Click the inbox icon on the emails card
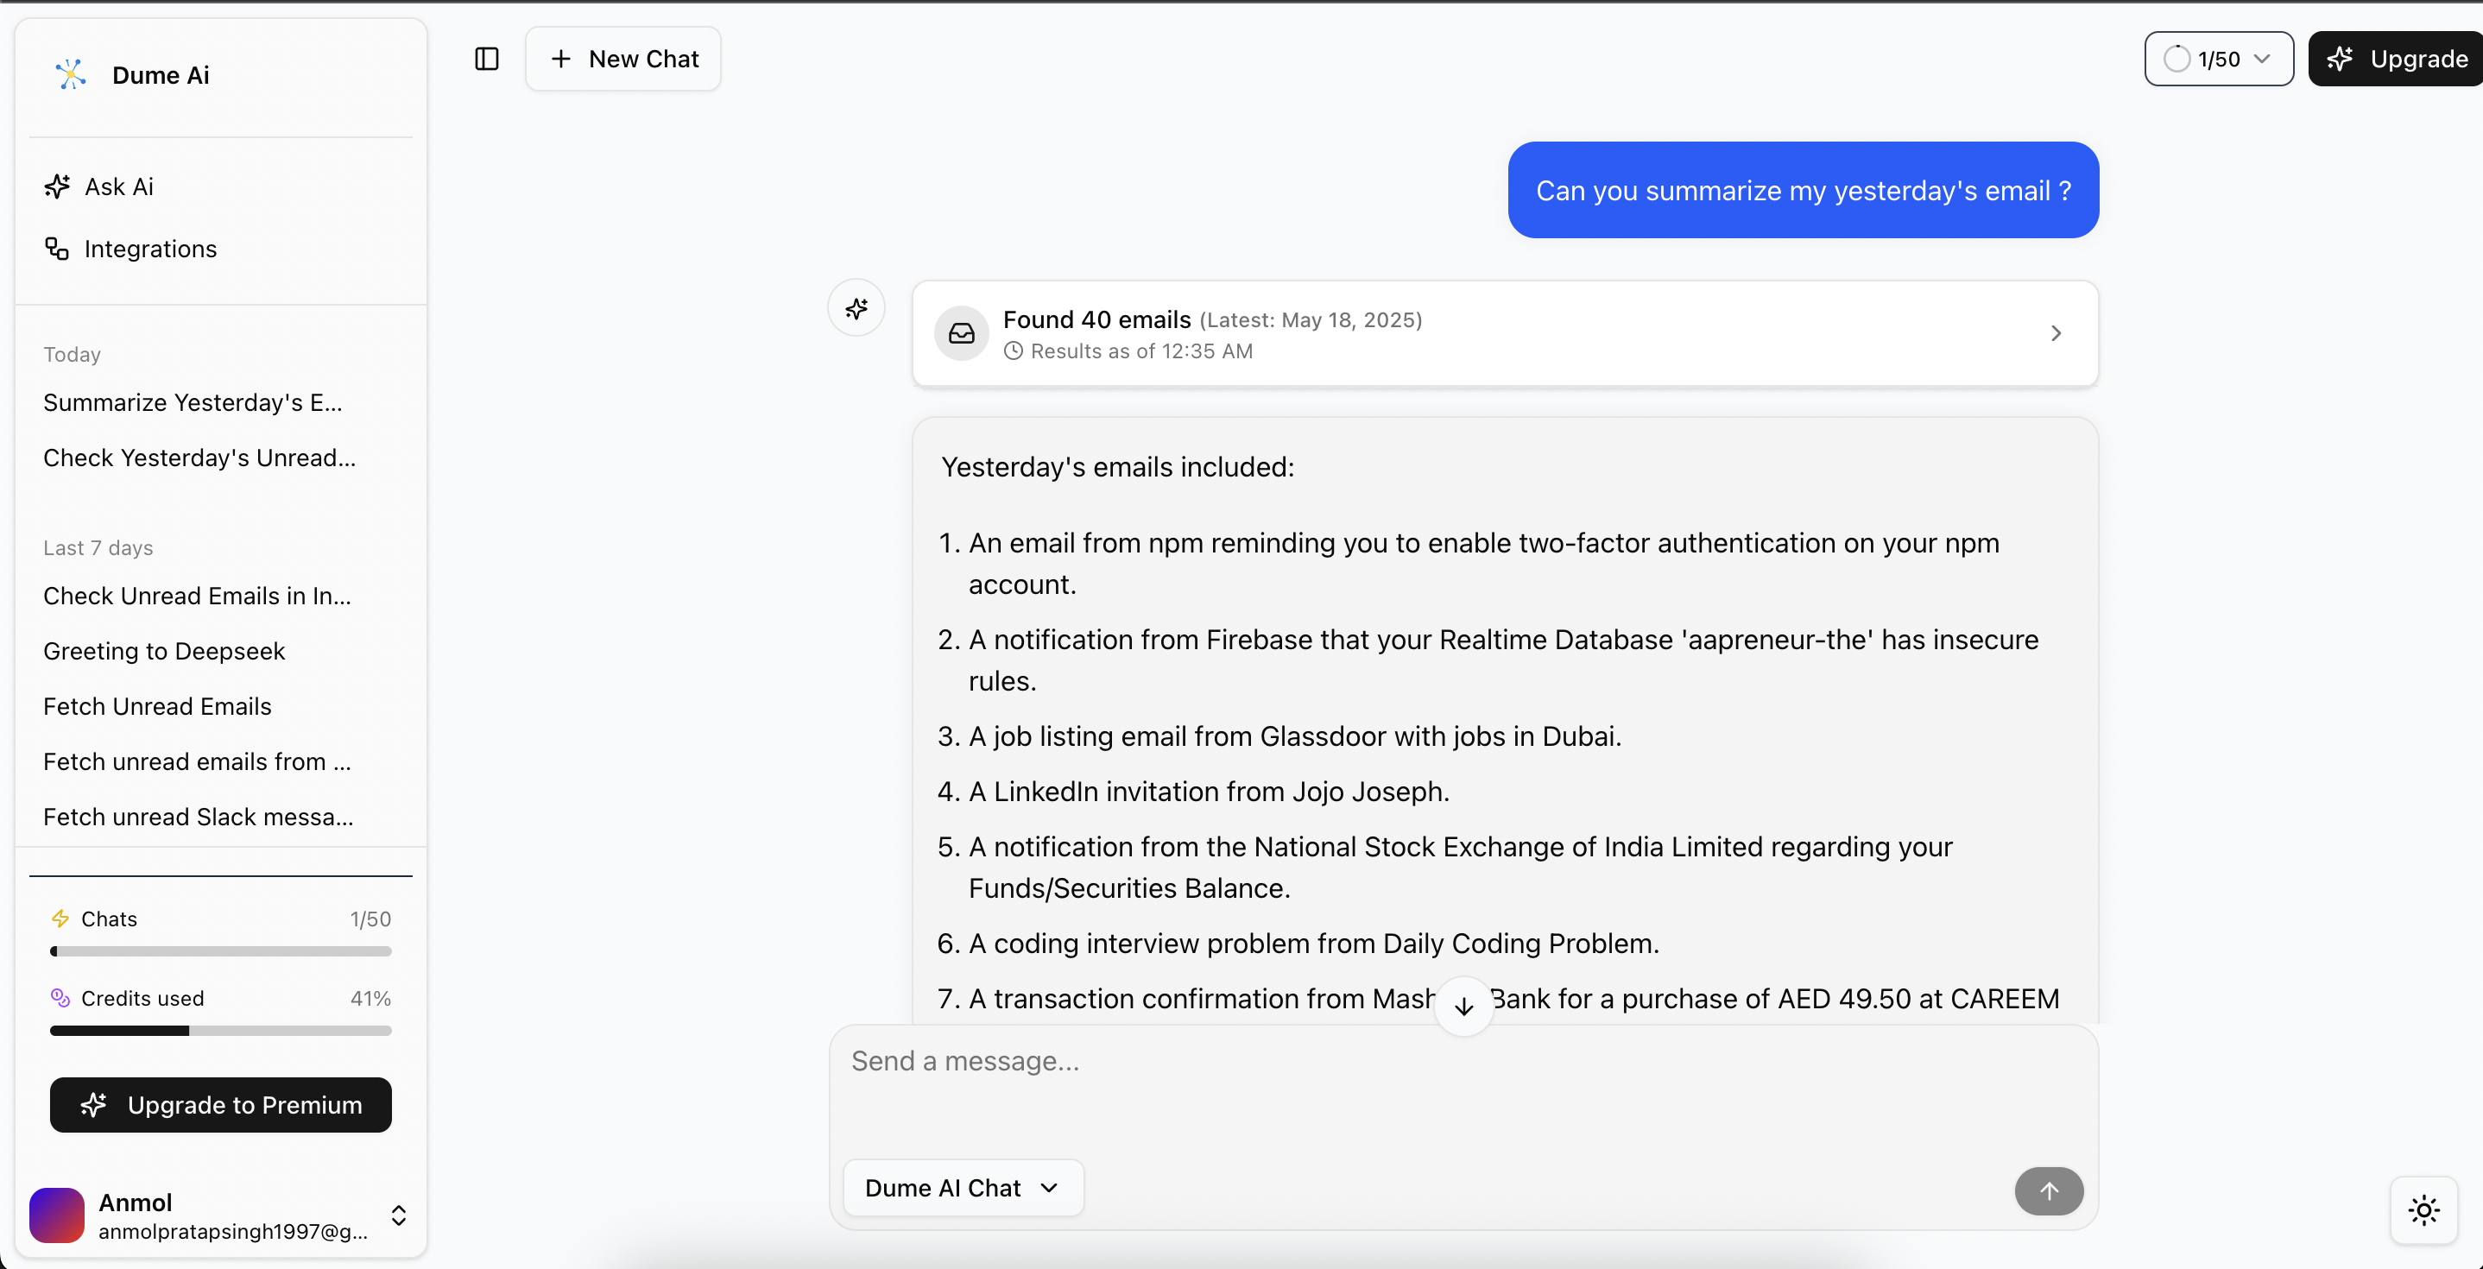Screen dimensions: 2483x1269 coord(960,333)
